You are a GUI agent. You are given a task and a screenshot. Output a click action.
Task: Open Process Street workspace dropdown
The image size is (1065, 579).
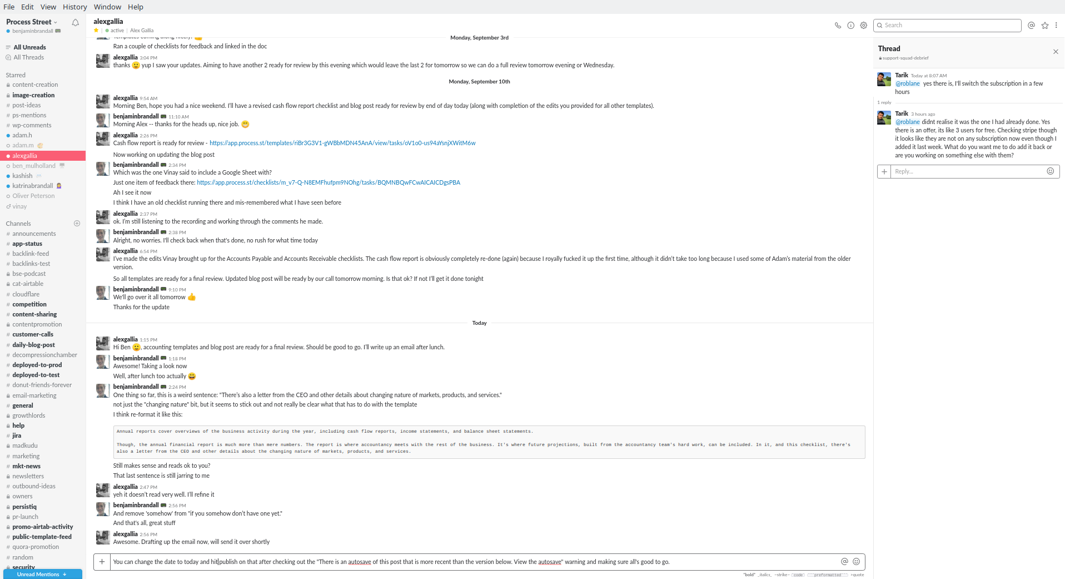click(x=32, y=22)
